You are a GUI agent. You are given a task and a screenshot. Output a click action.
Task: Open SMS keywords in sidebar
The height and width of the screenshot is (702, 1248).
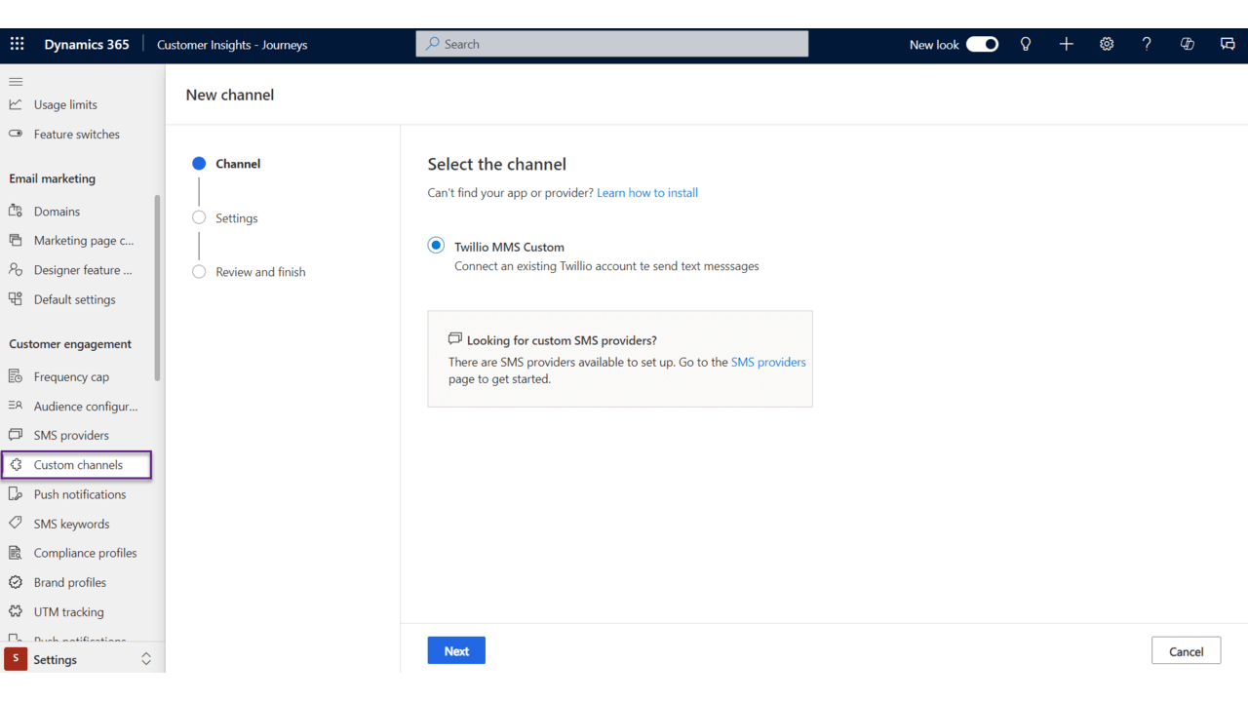(x=71, y=524)
